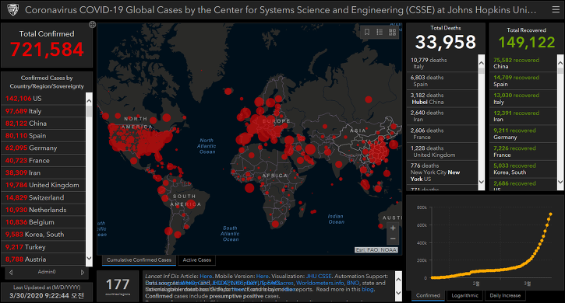Select the Daily Increase chart tab
Viewport: 565px width, 303px height.
click(505, 295)
